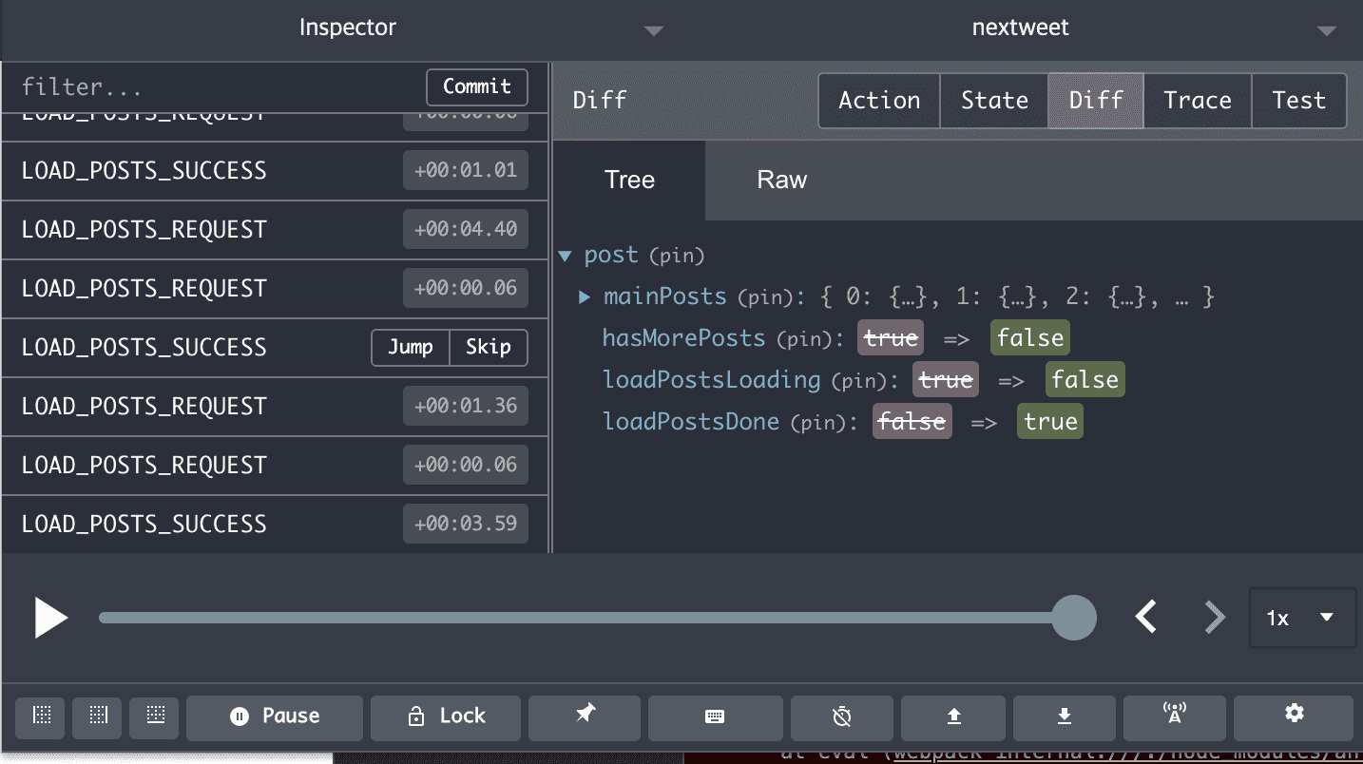Click the timer-off slider toggle icon
The width and height of the screenshot is (1363, 764).
pyautogui.click(x=841, y=716)
